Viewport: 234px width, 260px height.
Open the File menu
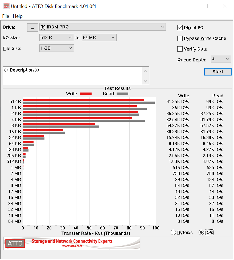click(6, 16)
